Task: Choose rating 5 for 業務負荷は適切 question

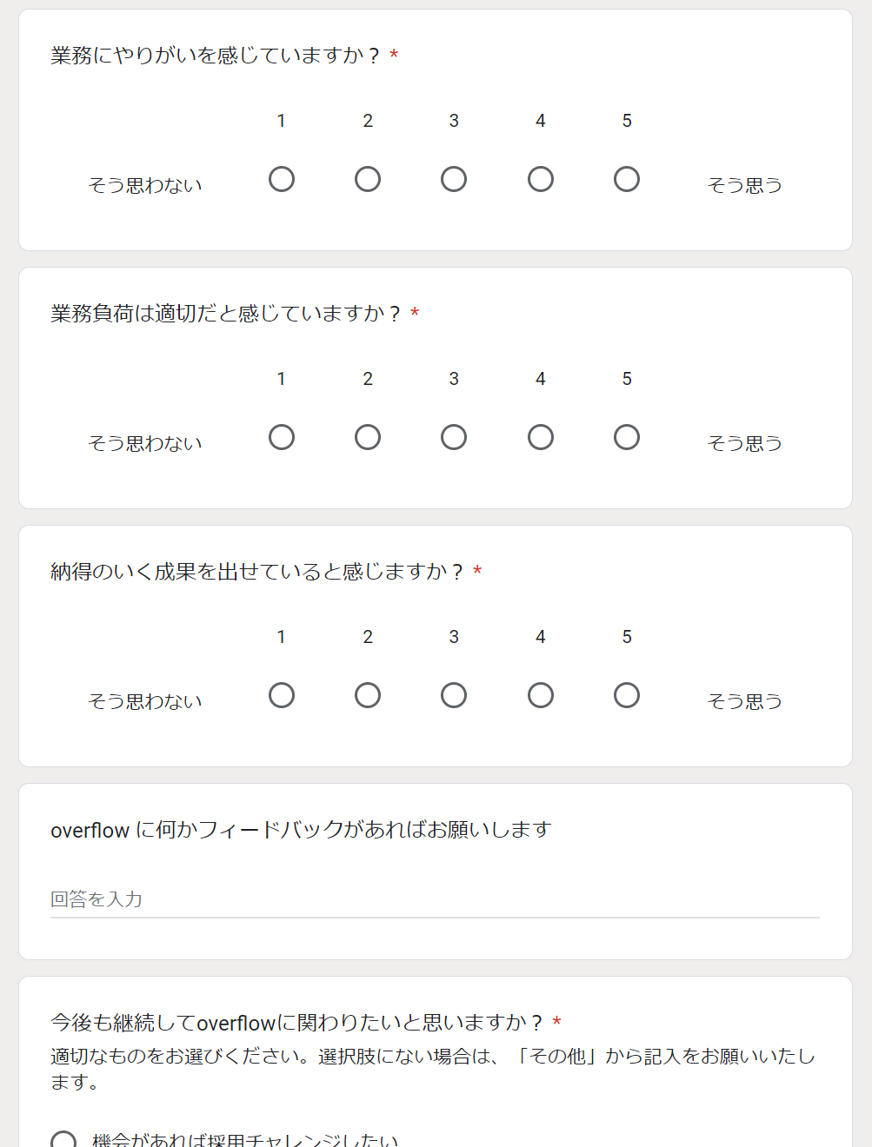Action: [x=627, y=437]
